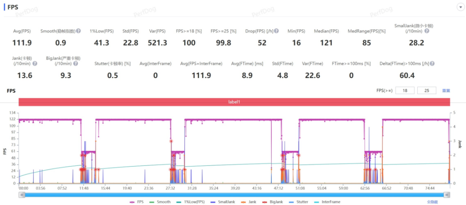
Task: Click 1%Low(FPS) value 41.3
Action: click(x=101, y=43)
